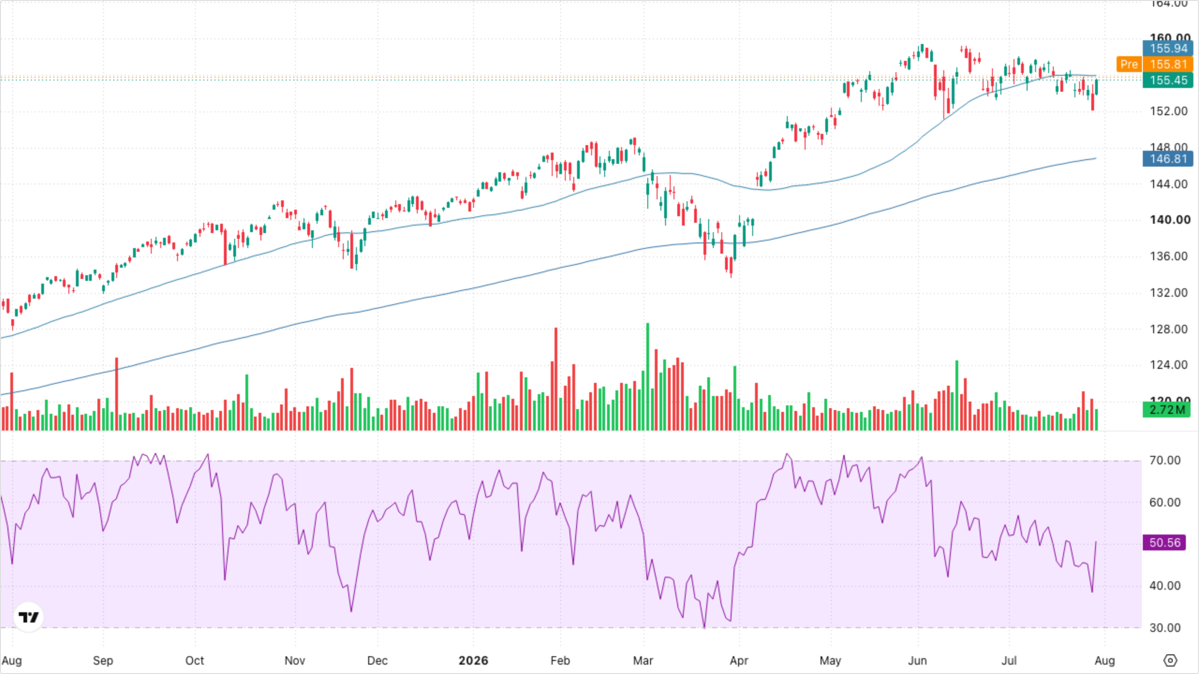Click the 60.00 RSI axis label
Screen dimensions: 1199x674
1165,502
